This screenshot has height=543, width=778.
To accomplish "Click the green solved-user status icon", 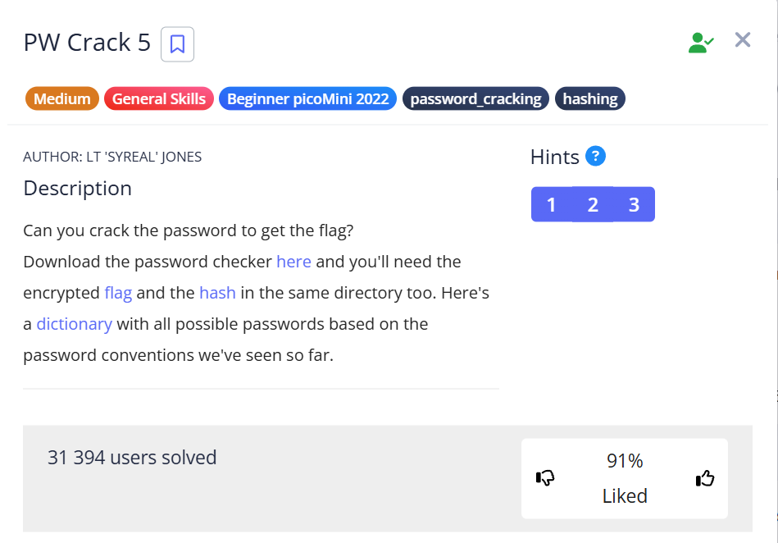I will pos(700,43).
